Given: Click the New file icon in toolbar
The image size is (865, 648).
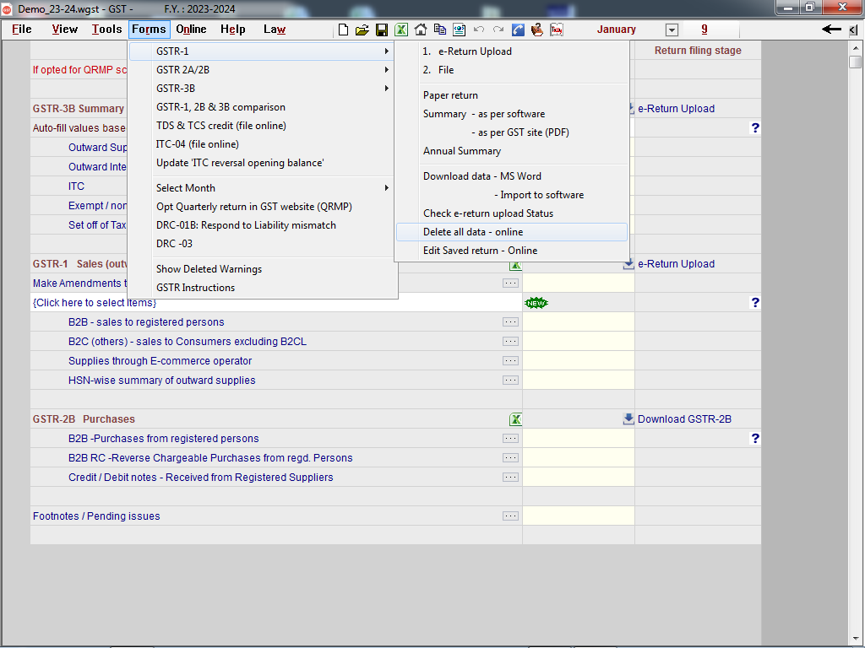Looking at the screenshot, I should 343,30.
